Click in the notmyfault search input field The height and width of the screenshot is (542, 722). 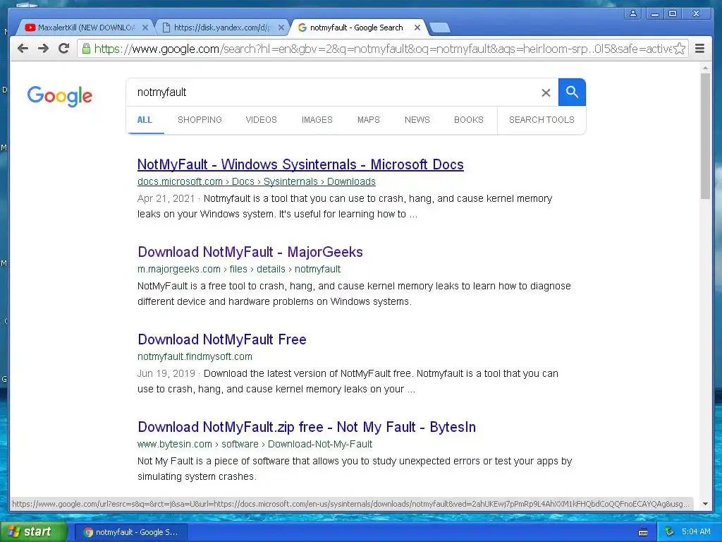coord(336,92)
